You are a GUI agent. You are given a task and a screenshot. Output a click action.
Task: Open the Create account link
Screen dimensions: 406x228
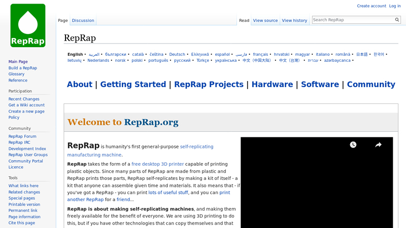tap(371, 6)
